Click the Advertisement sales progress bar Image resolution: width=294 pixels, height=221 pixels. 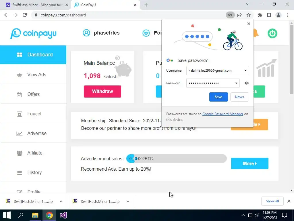[x=176, y=159]
